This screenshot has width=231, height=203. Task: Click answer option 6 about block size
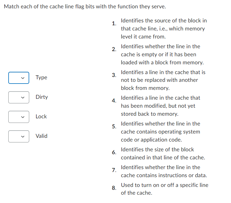(x=163, y=153)
